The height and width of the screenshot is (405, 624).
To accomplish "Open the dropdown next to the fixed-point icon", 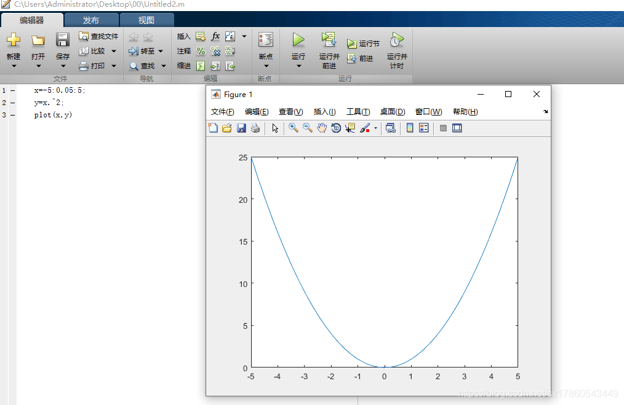I will click(244, 36).
